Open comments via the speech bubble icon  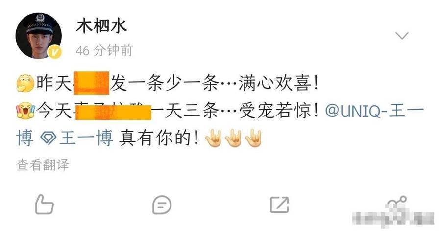click(162, 205)
